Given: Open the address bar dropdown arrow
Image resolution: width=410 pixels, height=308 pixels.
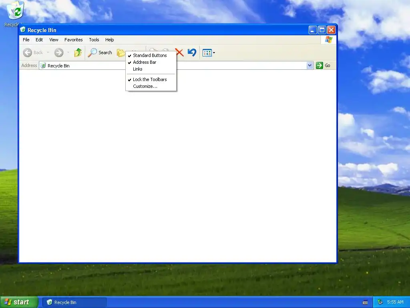Looking at the screenshot, I should tap(310, 65).
